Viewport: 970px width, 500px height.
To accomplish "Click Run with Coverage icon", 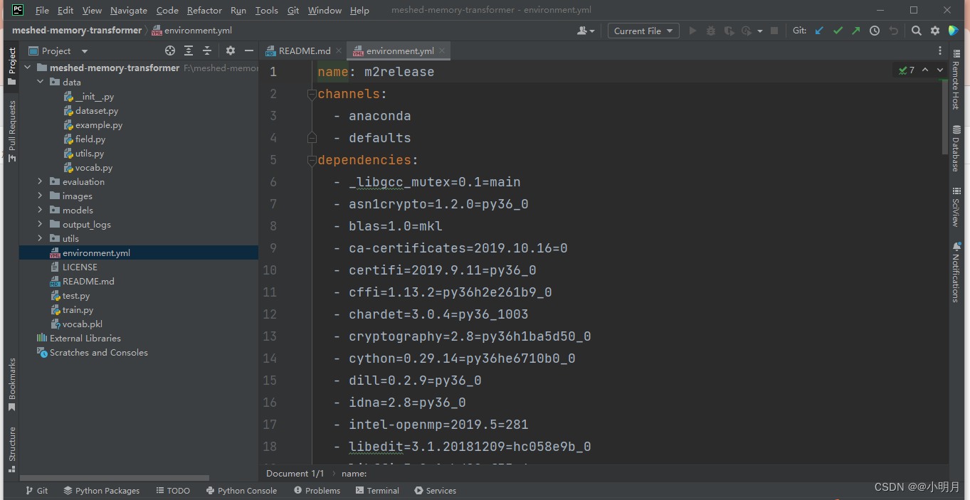I will click(729, 31).
